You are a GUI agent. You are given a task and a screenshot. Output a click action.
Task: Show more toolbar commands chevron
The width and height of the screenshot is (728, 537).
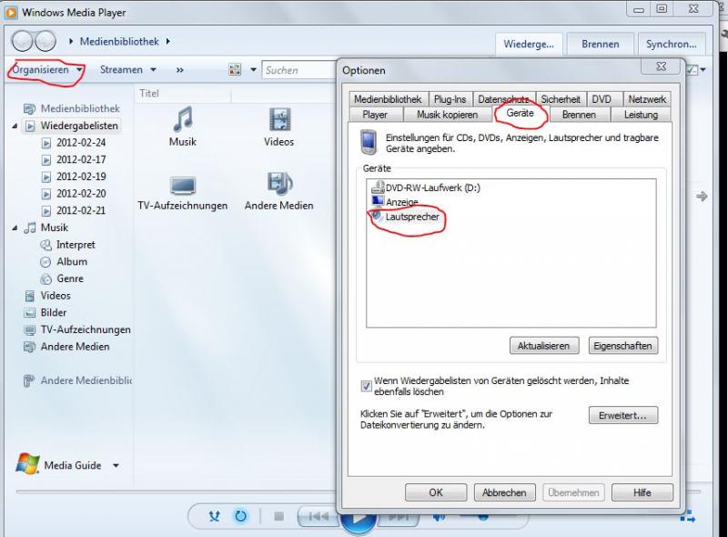(179, 70)
